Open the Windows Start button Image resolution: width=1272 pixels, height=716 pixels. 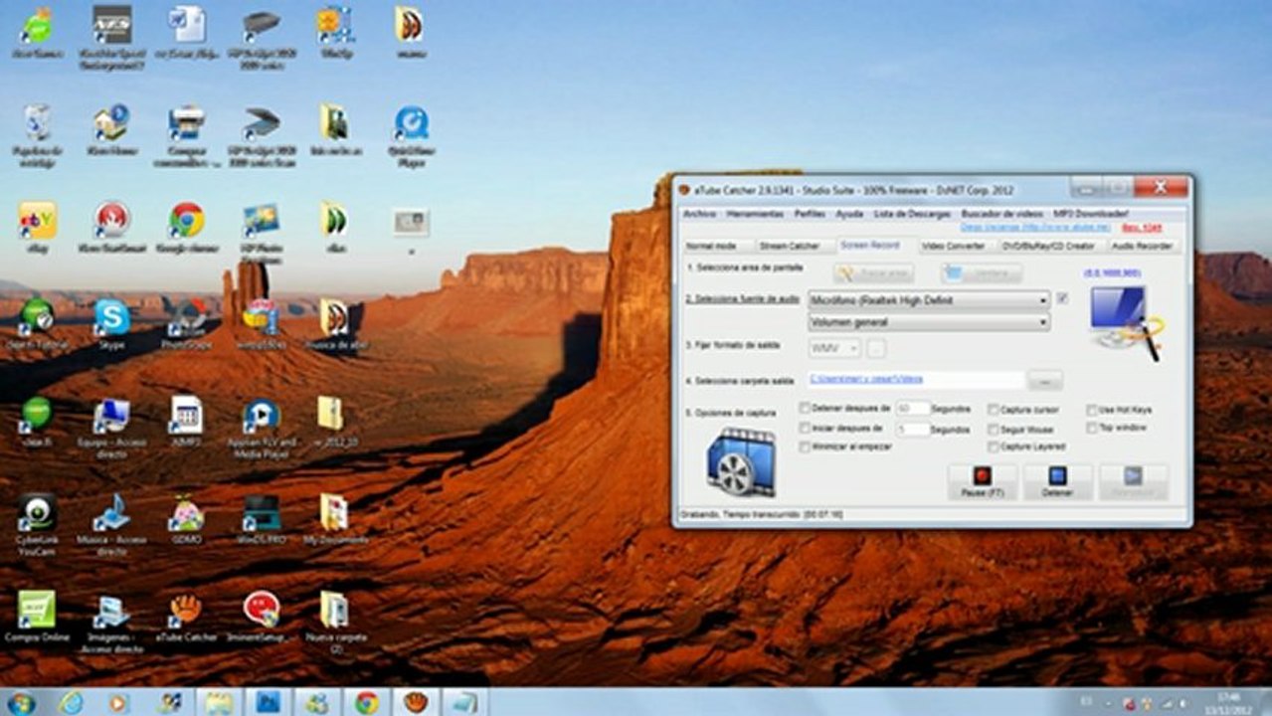click(x=20, y=702)
